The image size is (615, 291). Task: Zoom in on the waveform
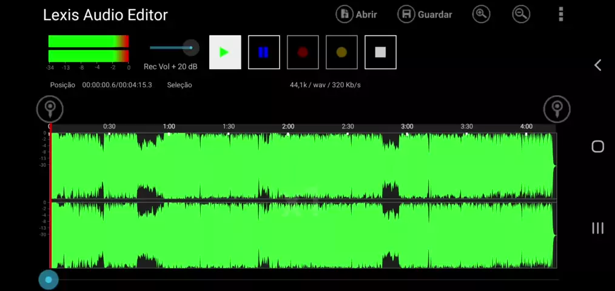click(481, 15)
